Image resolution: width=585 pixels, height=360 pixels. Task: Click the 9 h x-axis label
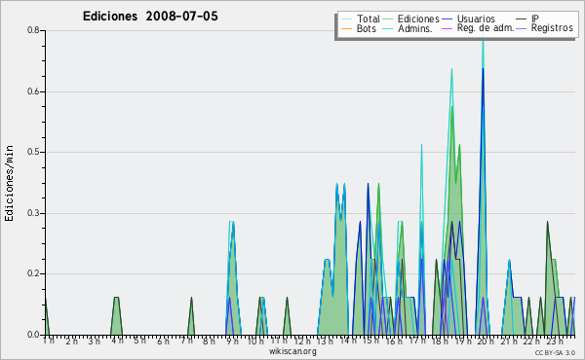pos(232,341)
